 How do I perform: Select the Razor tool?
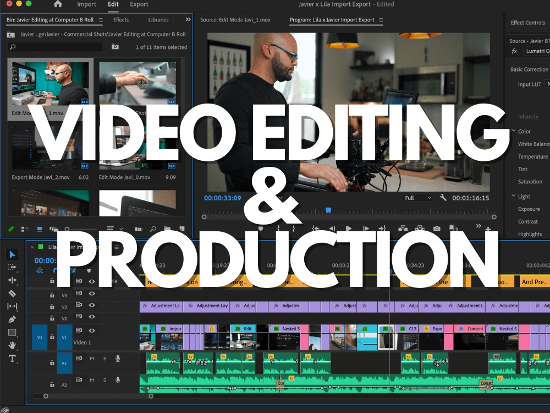coord(12,294)
